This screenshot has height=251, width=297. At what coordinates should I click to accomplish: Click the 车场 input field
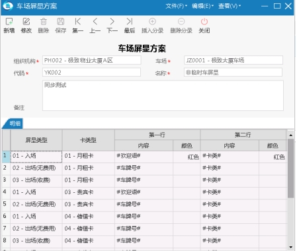(x=233, y=60)
